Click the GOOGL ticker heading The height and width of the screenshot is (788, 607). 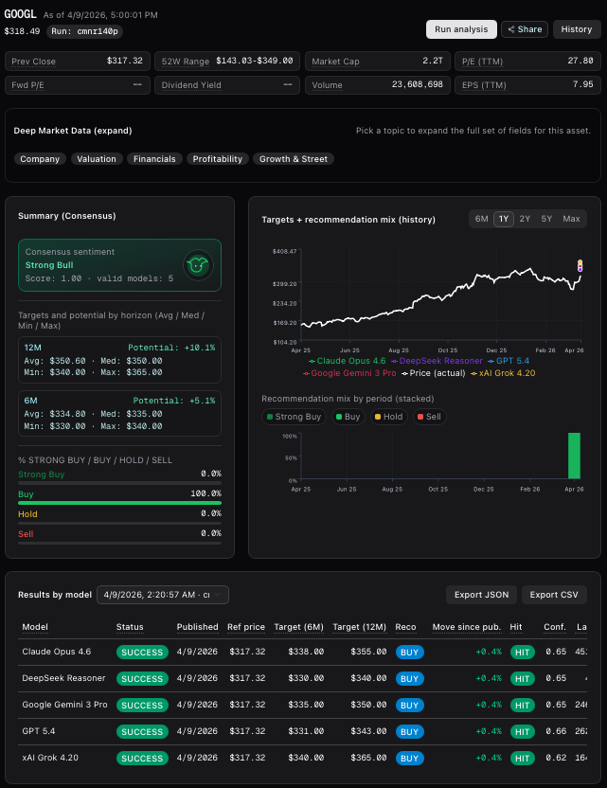21,14
